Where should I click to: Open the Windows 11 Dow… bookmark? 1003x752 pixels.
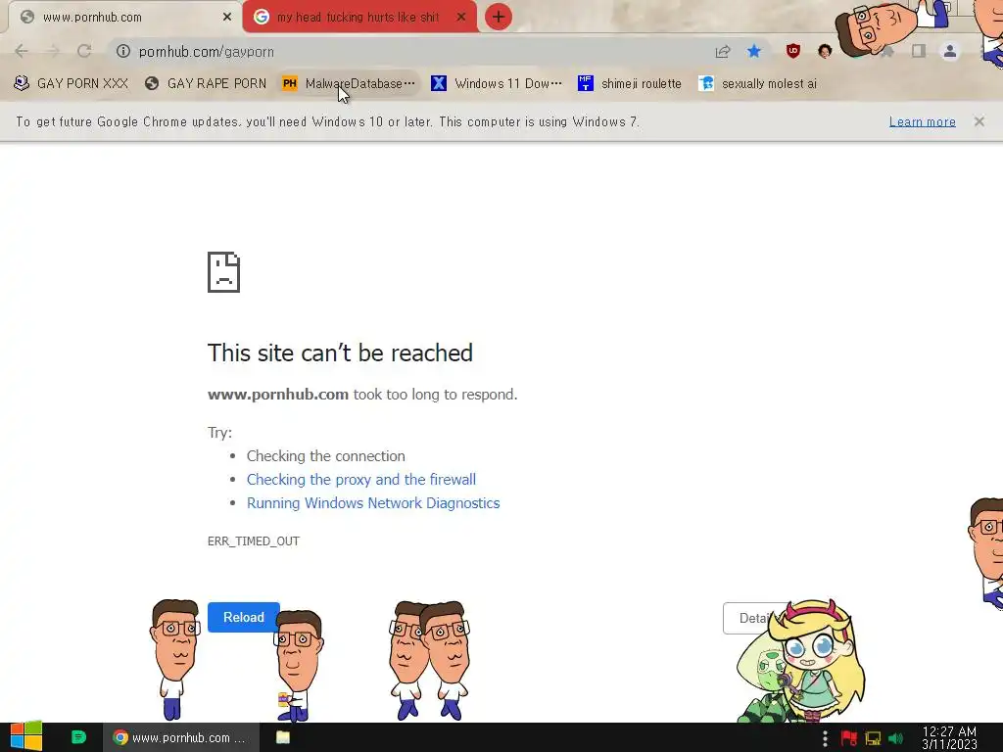[497, 84]
